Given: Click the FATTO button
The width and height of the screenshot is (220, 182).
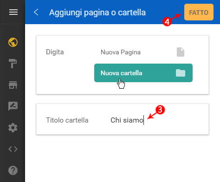Looking at the screenshot, I should pyautogui.click(x=199, y=12).
